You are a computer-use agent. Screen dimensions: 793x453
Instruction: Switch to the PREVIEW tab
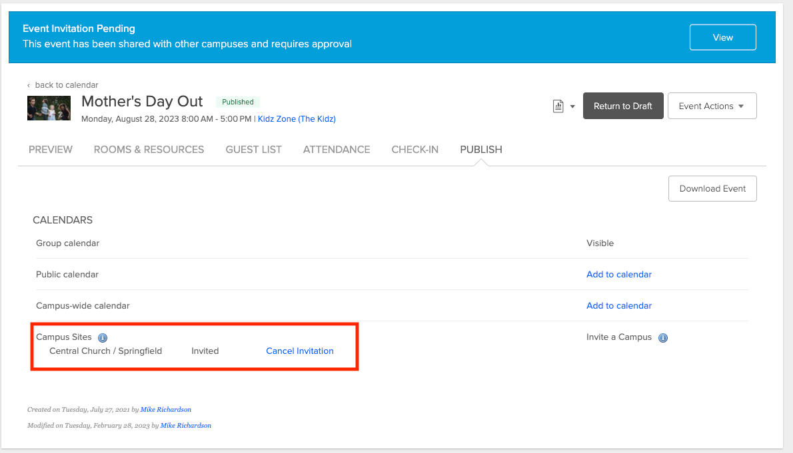click(x=50, y=150)
